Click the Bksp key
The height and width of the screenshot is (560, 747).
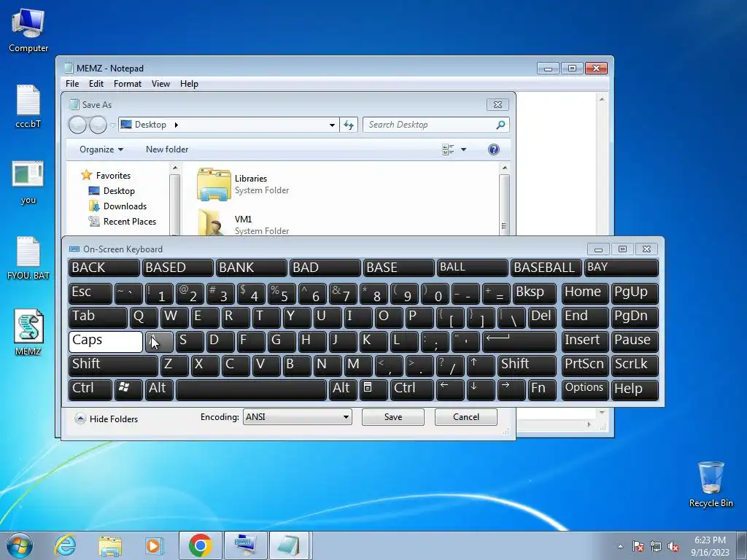coord(534,293)
